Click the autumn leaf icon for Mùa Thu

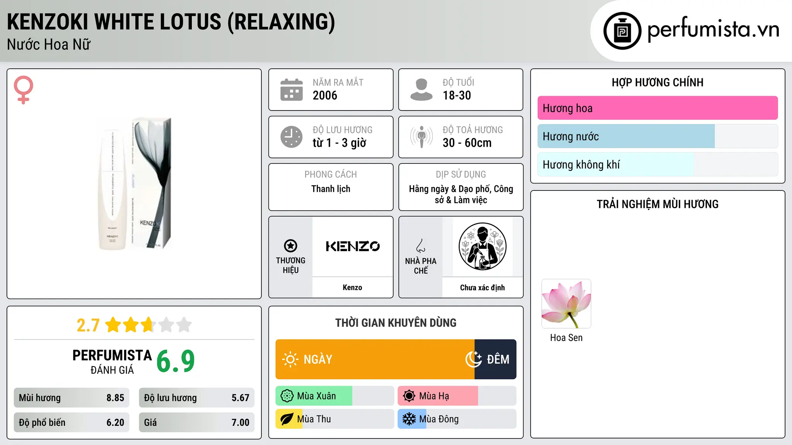[287, 419]
